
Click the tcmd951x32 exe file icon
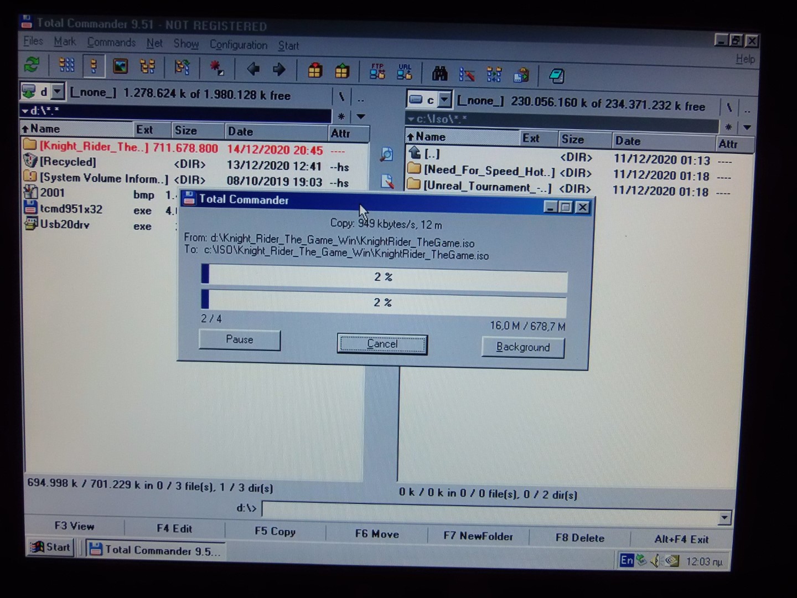pos(30,208)
